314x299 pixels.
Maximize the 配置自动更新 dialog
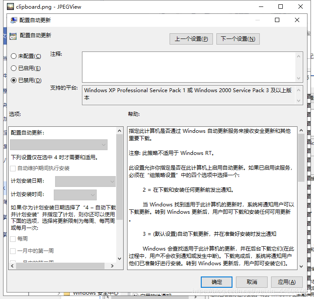pyautogui.click(x=277, y=20)
